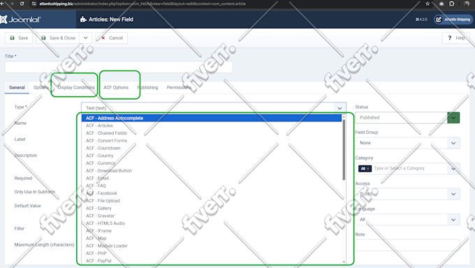Select ACF - Currency option
Viewport: 475px width, 268px height.
[x=212, y=163]
